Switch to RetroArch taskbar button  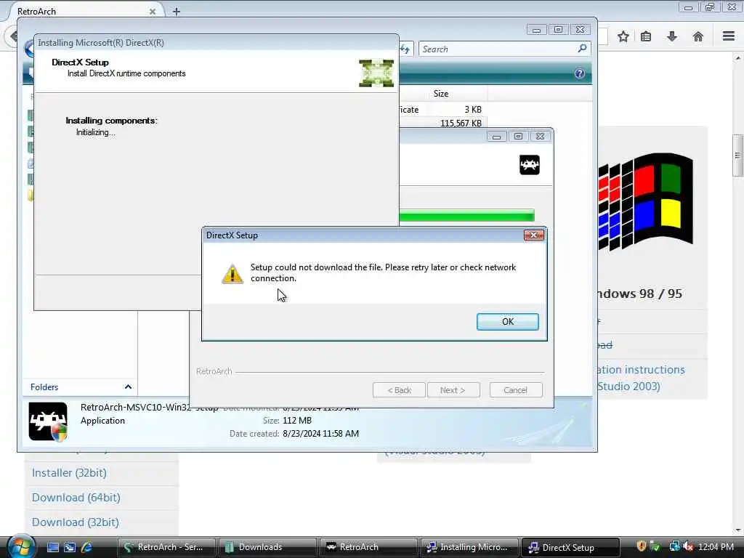(368, 547)
